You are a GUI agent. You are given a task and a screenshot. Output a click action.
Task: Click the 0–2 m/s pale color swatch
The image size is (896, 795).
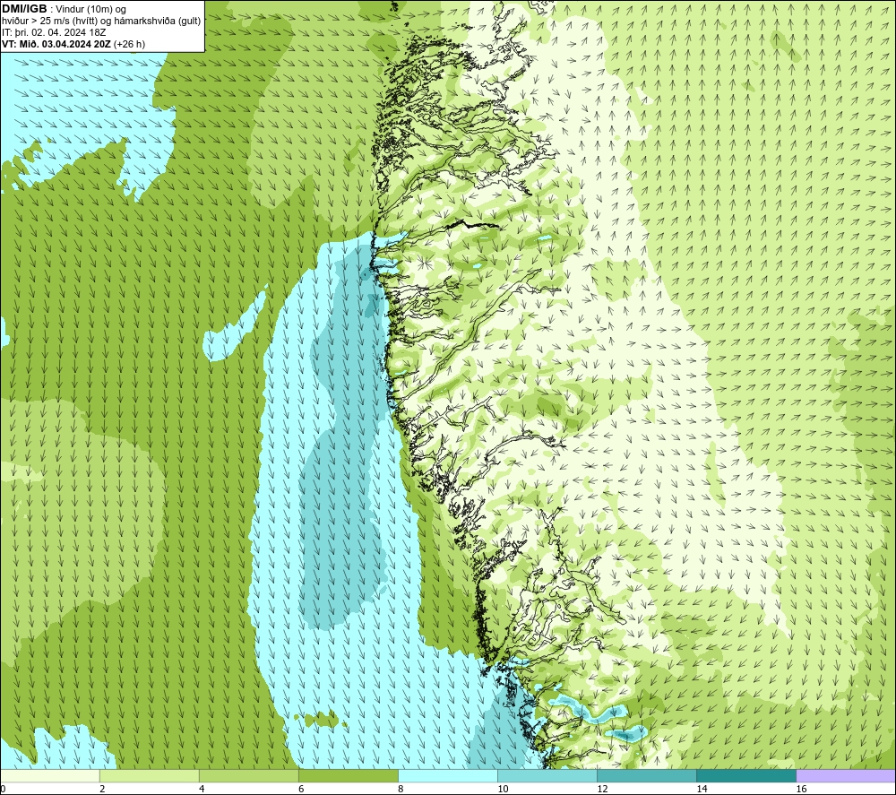tap(49, 776)
